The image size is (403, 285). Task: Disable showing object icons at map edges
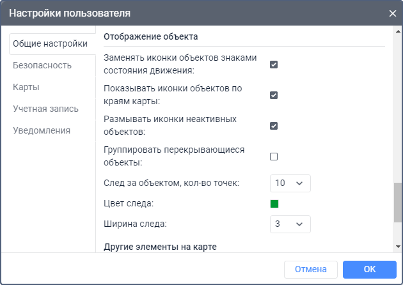274,95
